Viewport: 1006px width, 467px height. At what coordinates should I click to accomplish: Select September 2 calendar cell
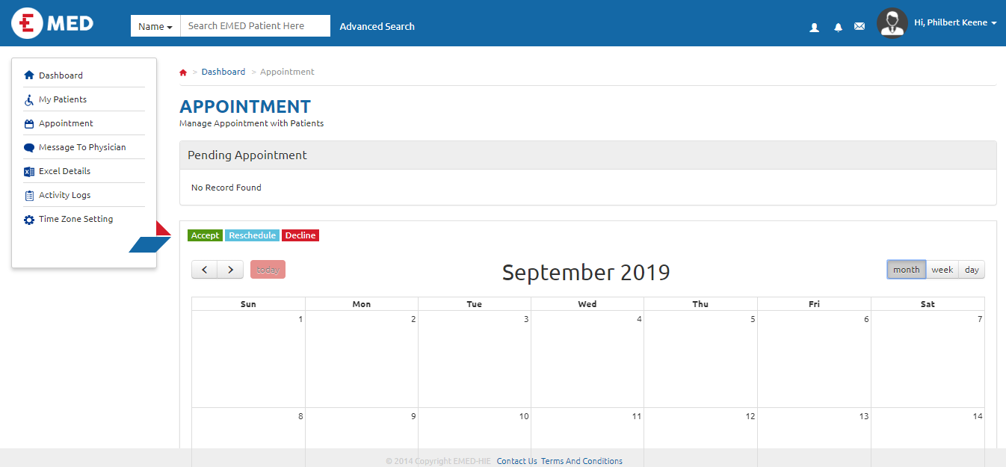coord(362,359)
